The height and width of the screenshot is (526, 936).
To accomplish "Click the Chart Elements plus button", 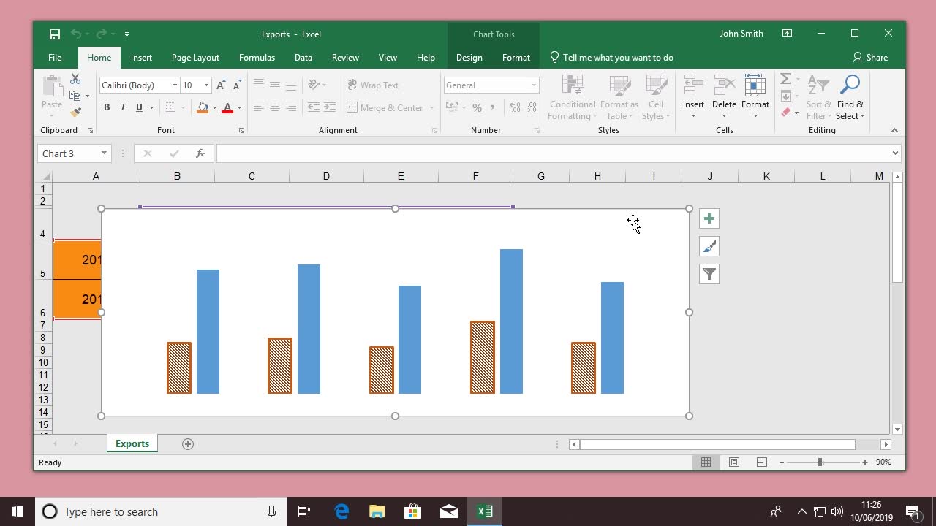I will pyautogui.click(x=709, y=219).
